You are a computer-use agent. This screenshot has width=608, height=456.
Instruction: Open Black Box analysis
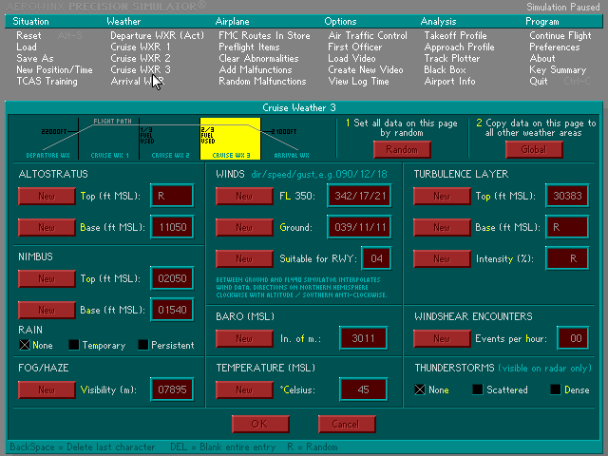coord(445,69)
